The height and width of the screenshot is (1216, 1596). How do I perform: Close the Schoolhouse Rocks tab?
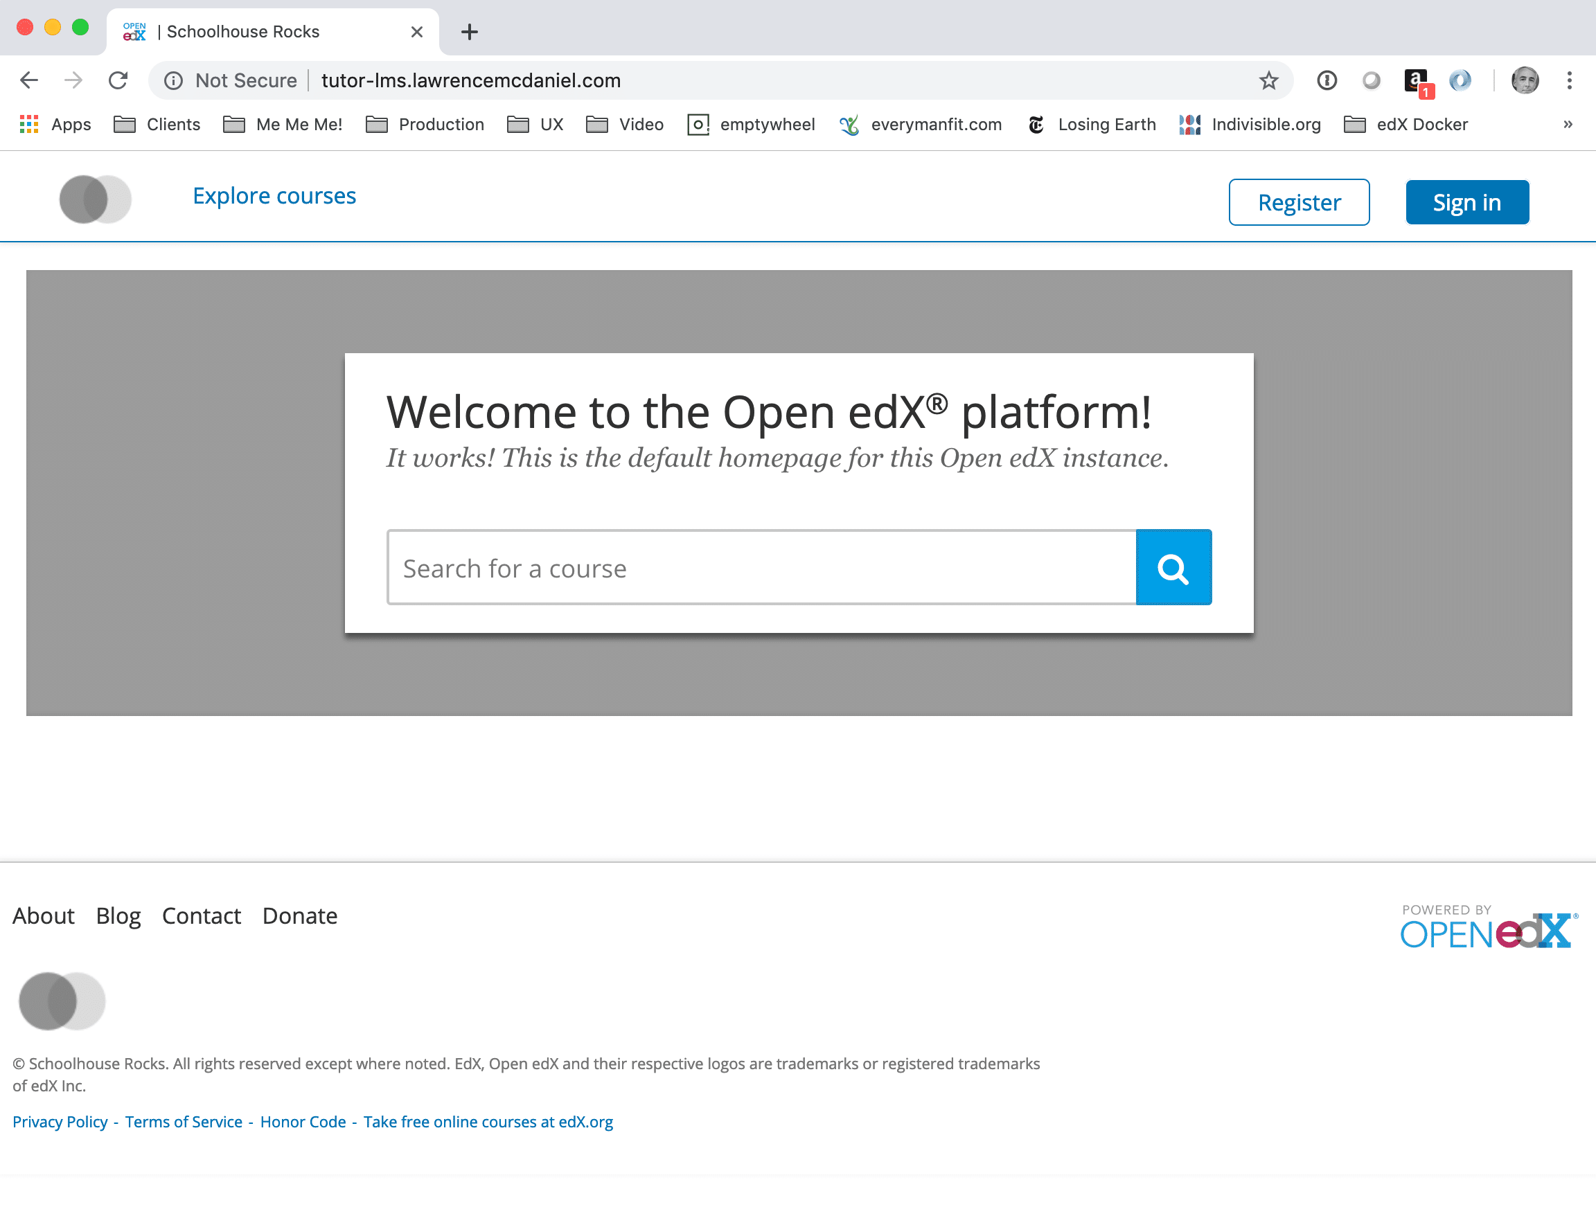(x=416, y=32)
